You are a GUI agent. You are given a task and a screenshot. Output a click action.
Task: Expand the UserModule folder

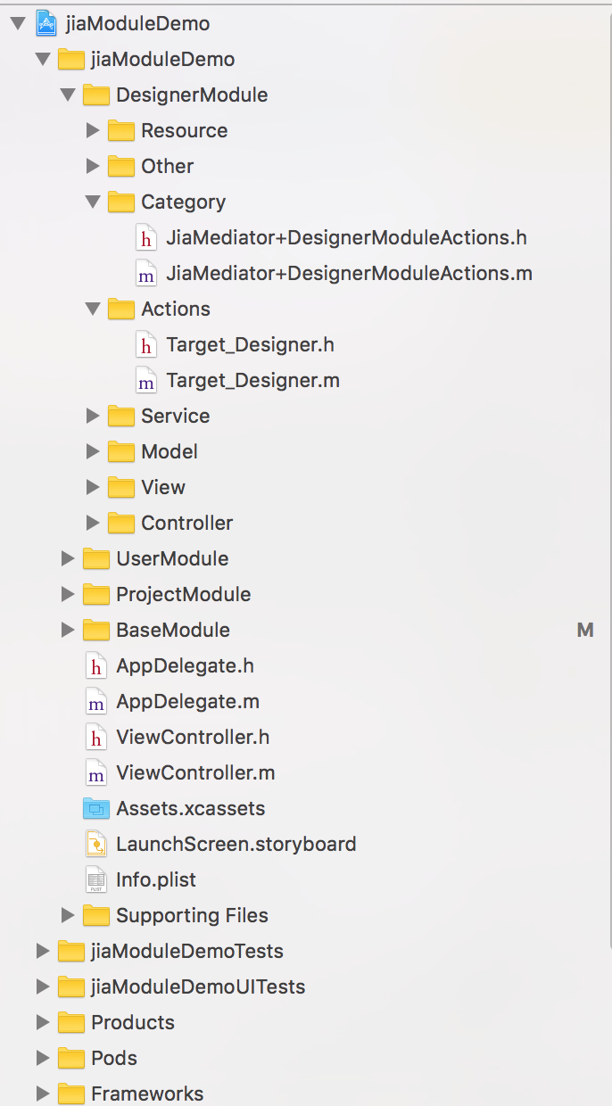68,558
